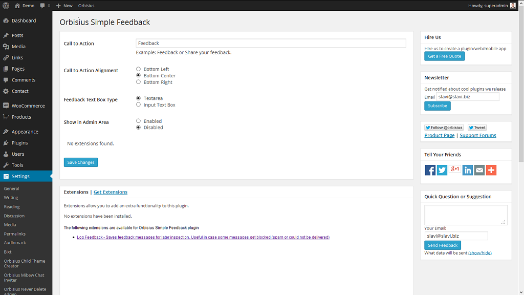Click the Appearance paintbrush icon
524x295 pixels.
point(6,132)
